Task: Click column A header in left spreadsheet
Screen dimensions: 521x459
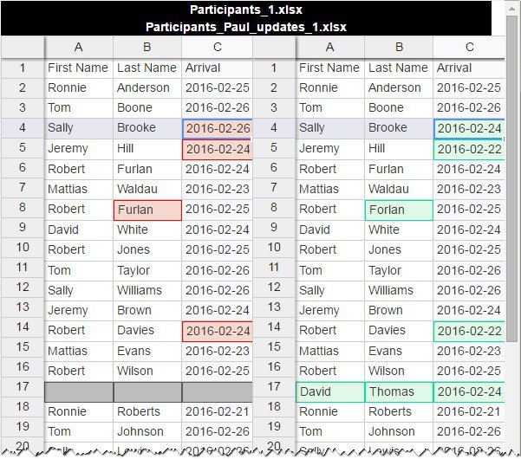Action: point(79,48)
